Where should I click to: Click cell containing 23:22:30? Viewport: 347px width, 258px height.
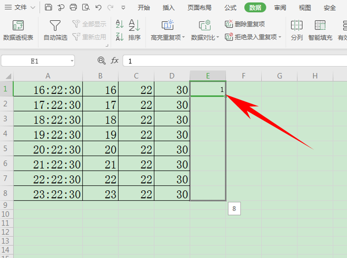pyautogui.click(x=48, y=193)
